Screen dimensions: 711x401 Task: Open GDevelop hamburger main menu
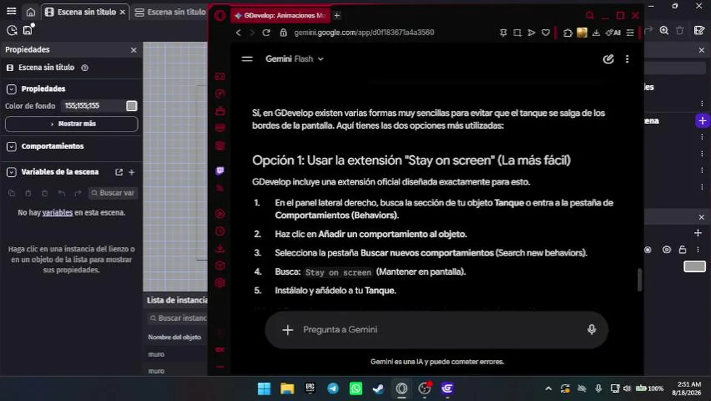coord(11,12)
